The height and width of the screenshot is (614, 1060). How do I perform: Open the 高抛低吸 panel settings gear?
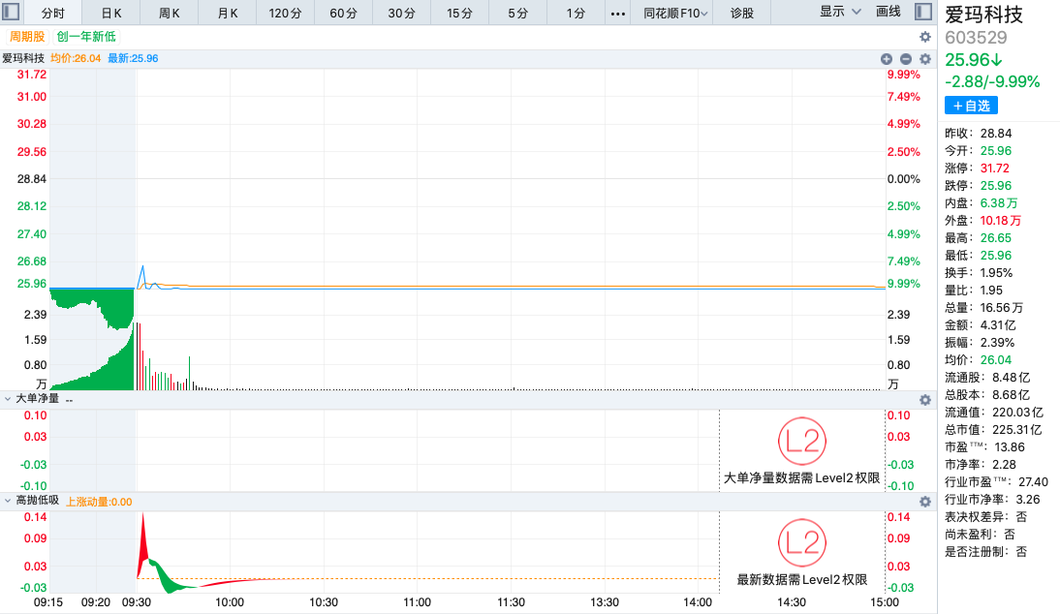925,502
